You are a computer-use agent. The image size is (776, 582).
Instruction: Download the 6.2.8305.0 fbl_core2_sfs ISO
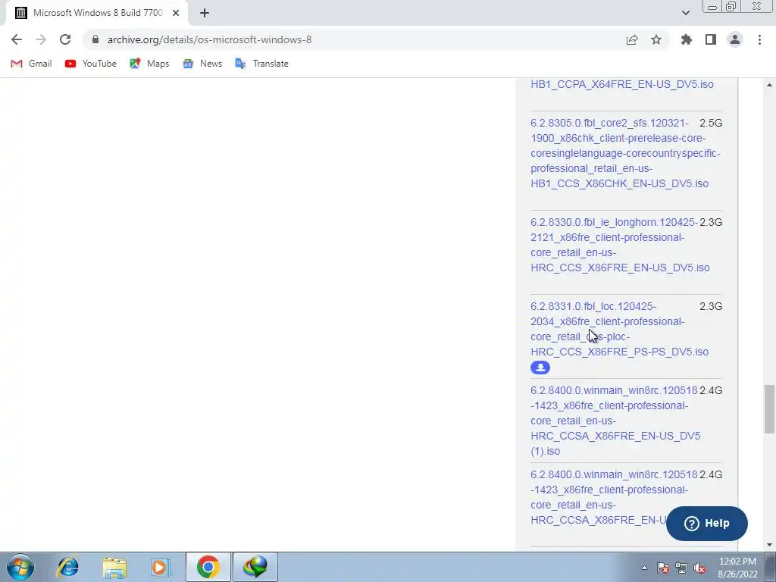coord(625,153)
